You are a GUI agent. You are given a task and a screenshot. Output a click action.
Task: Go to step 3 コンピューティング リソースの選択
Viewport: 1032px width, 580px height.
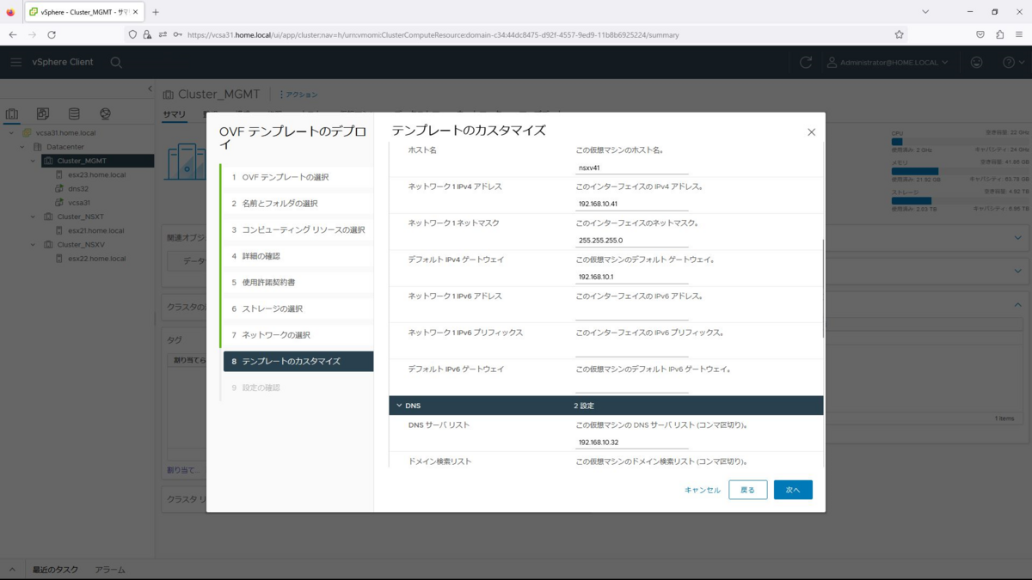[x=297, y=229]
